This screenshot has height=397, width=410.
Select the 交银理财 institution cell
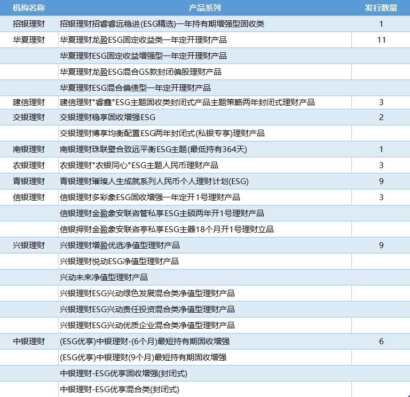click(x=29, y=117)
